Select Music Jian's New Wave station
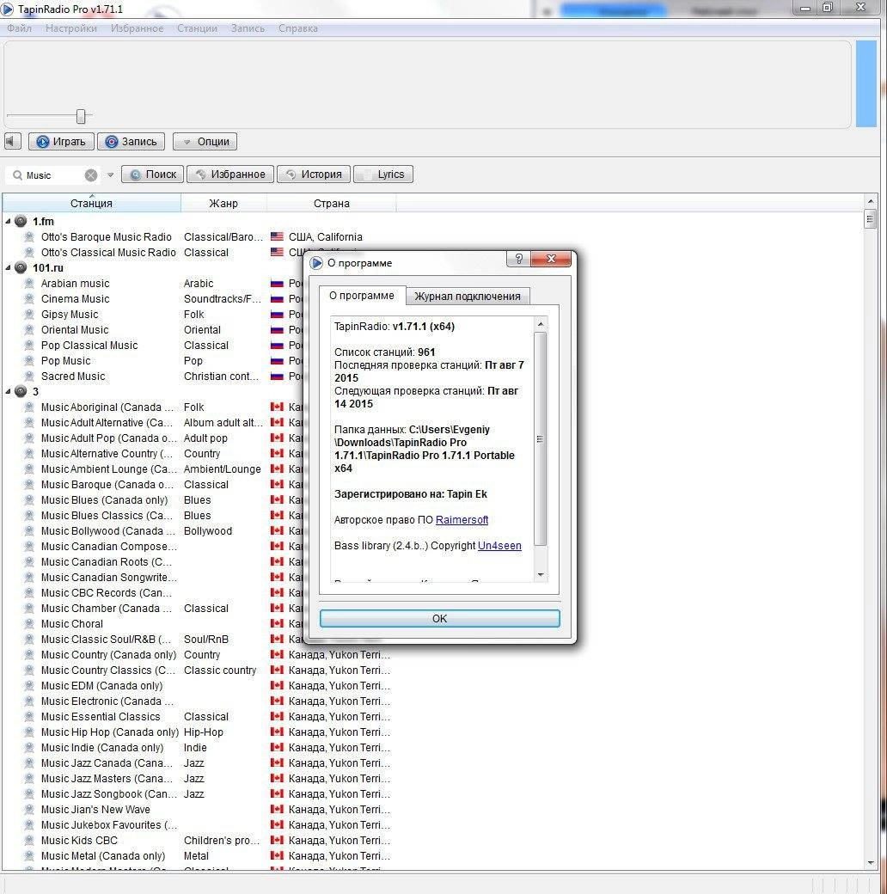This screenshot has width=887, height=894. pyautogui.click(x=95, y=810)
